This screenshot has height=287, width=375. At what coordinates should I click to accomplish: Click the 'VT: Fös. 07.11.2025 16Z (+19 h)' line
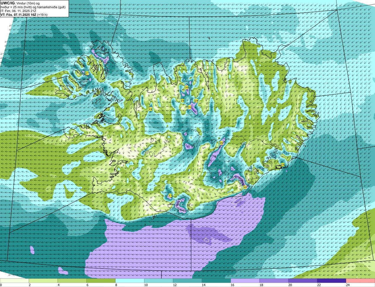24,15
